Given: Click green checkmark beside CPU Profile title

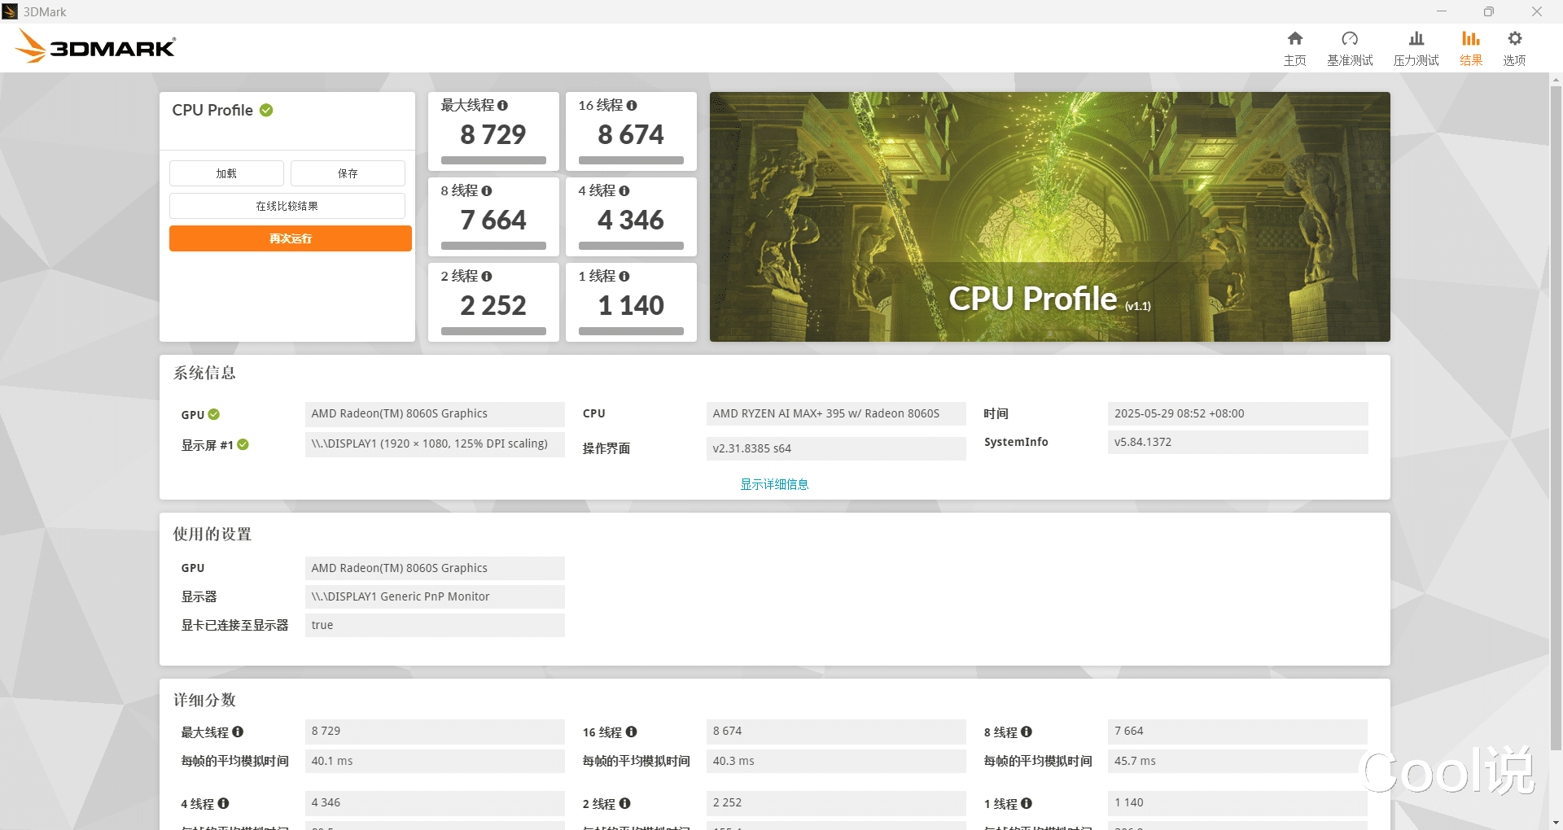Looking at the screenshot, I should click(266, 110).
